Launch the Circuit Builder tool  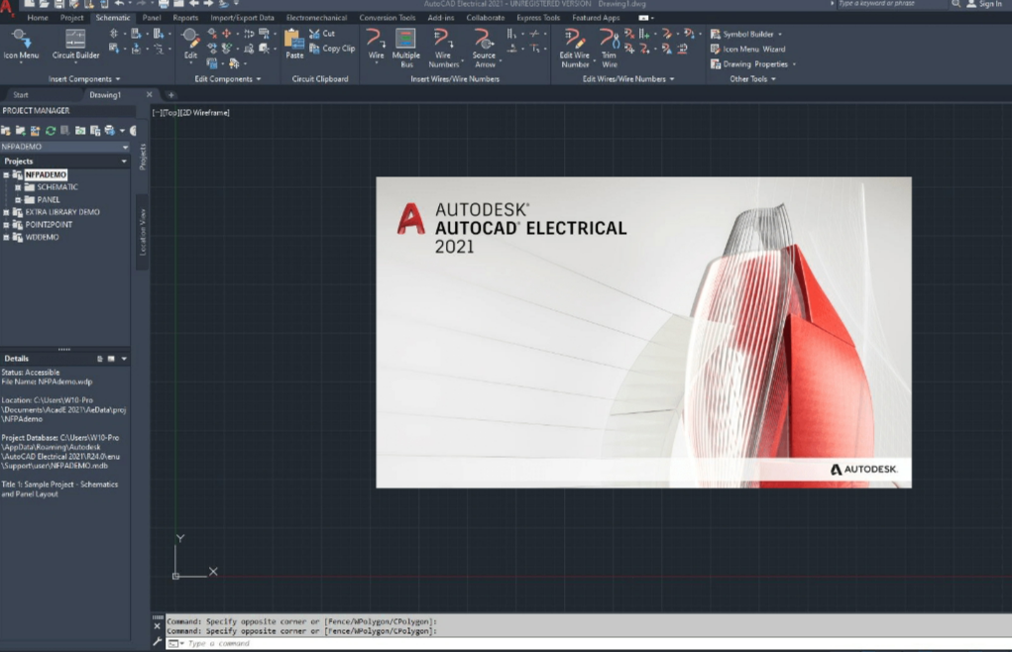tap(75, 45)
